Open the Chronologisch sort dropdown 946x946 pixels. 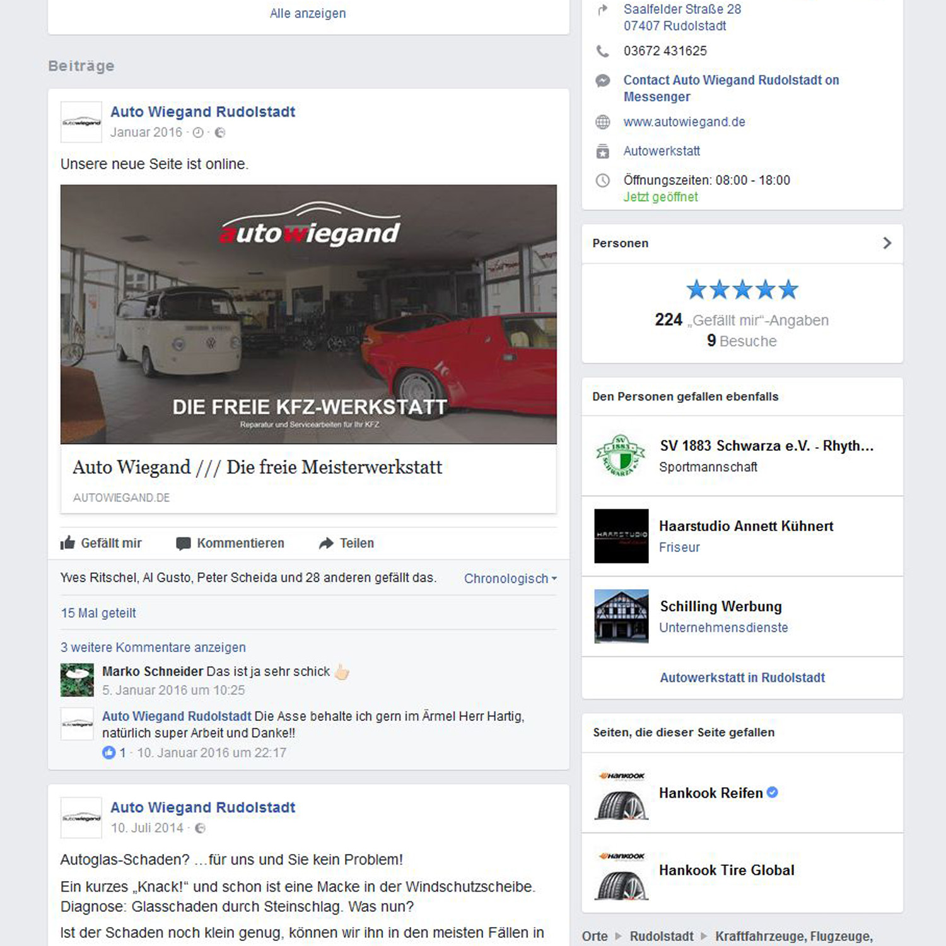pyautogui.click(x=510, y=578)
